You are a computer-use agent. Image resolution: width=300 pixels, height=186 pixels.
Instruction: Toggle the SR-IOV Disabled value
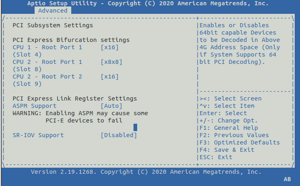(x=118, y=135)
